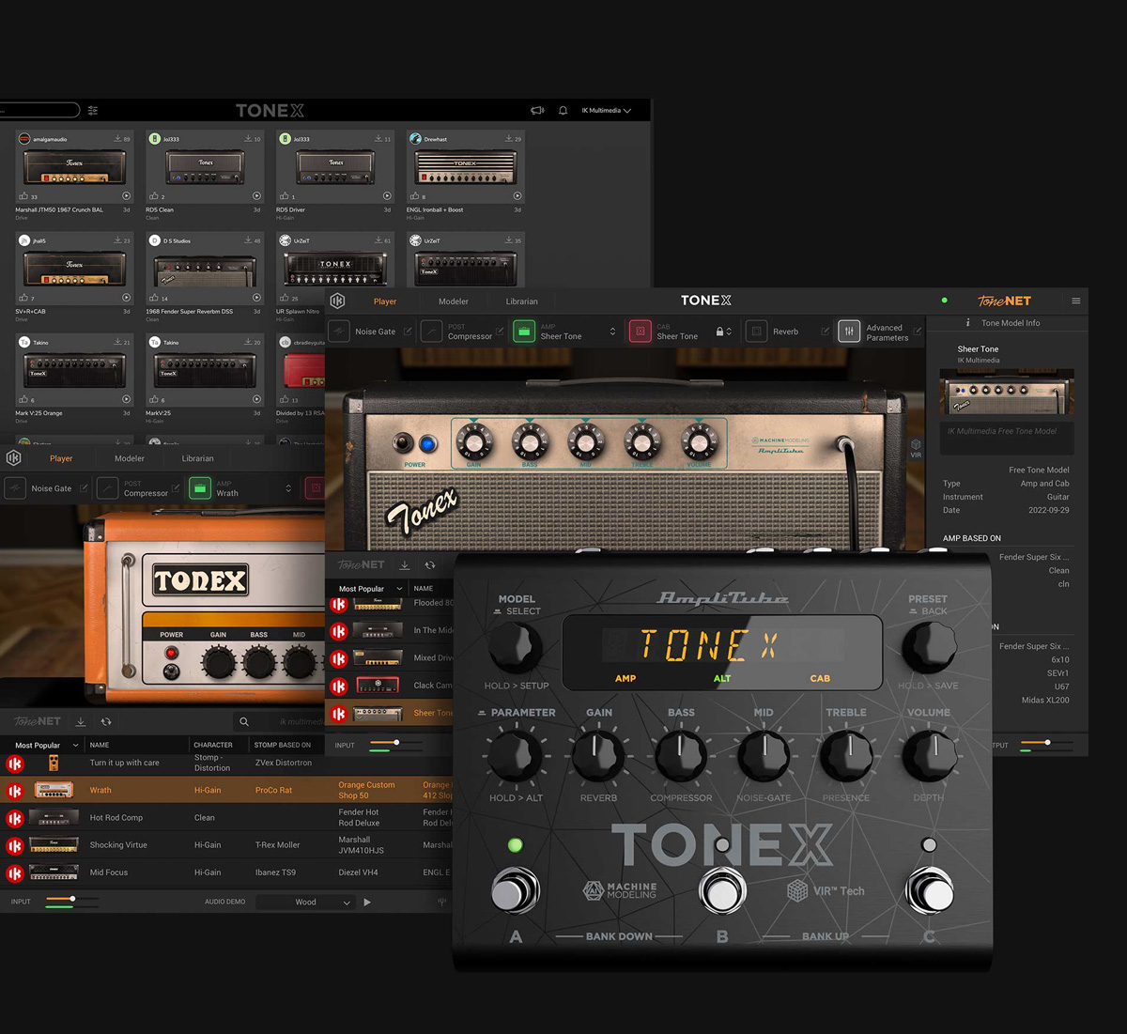Edit Compressor settings in Wrath window
The width and height of the screenshot is (1127, 1034).
(176, 488)
